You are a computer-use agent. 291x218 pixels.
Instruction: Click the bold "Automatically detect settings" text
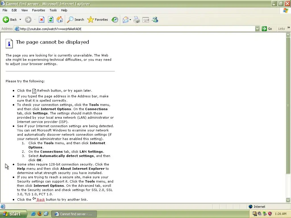[x=66, y=156]
